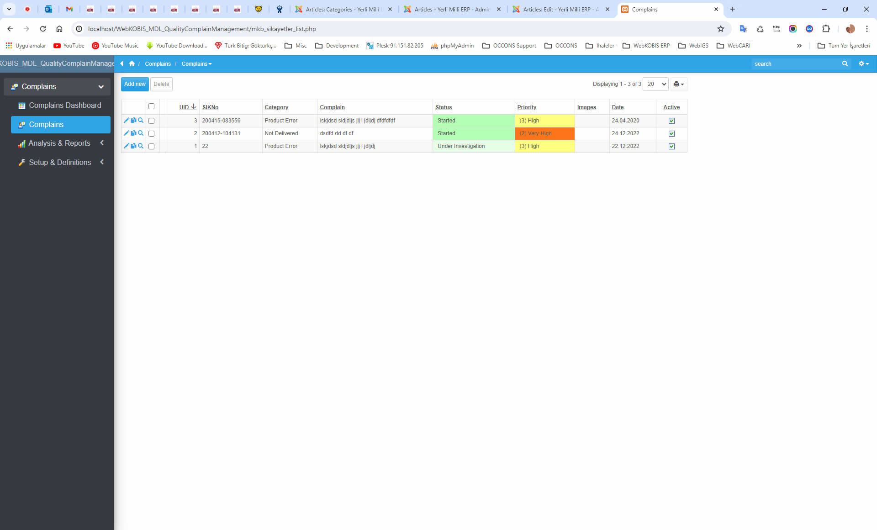Copy the complaint row 200415-083556
Image resolution: width=877 pixels, height=530 pixels.
(x=133, y=121)
